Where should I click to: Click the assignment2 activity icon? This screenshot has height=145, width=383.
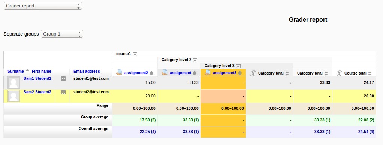tap(119, 73)
